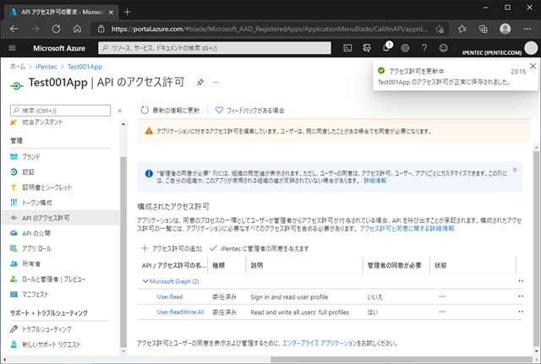
Task: Click アクセス許可の追加 button
Action: [x=172, y=248]
